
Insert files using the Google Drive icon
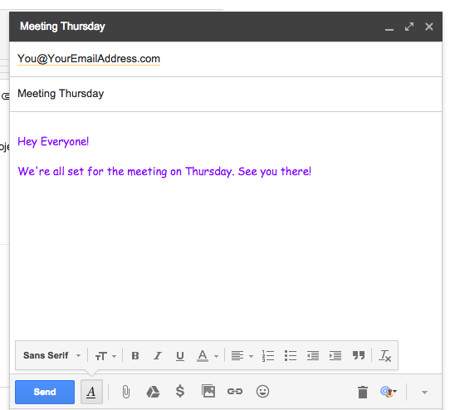(153, 392)
